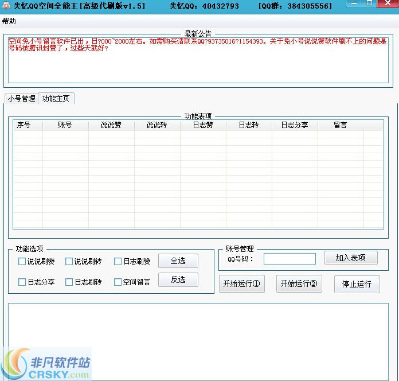Click the 说说赞 column header
This screenshot has width=399, height=381.
coord(111,125)
